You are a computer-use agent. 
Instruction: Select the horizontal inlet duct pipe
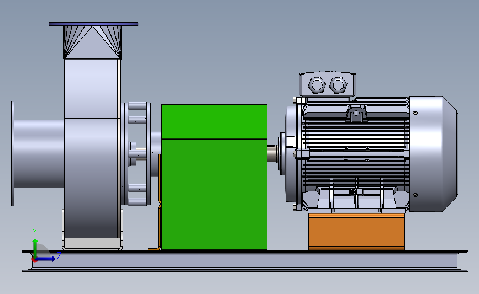[x=39, y=154]
